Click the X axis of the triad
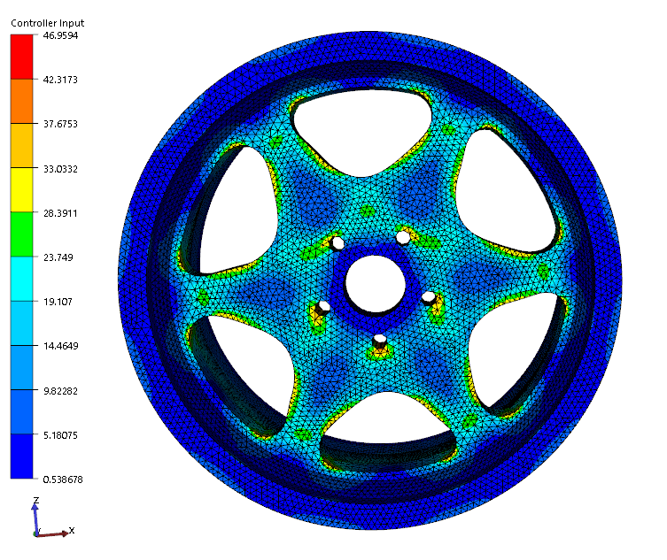 [x=53, y=533]
